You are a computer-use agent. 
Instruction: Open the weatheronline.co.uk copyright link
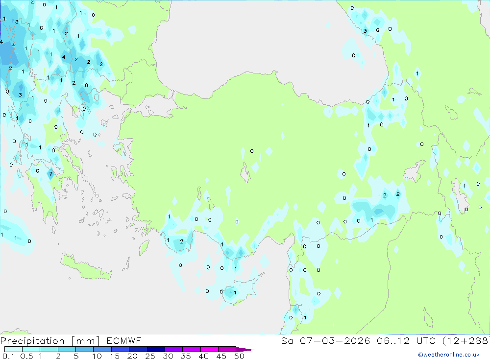[x=449, y=355]
